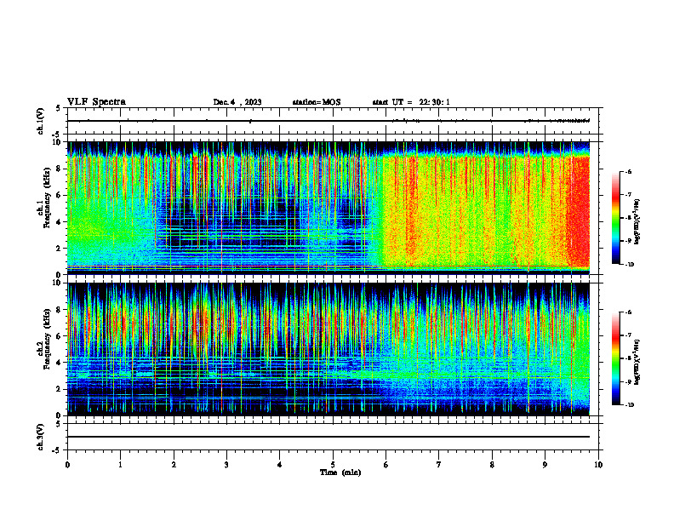Click inside the ch.1 spectrogram panel
674x521 pixels.
point(328,208)
